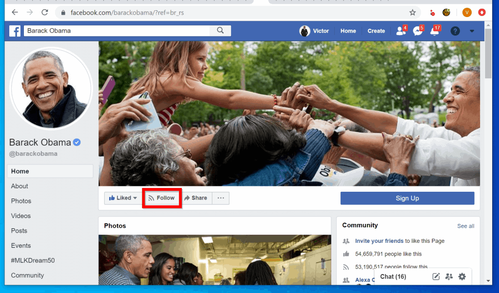Create new group chat icon
Viewport: 499px width, 293px height.
tap(449, 276)
